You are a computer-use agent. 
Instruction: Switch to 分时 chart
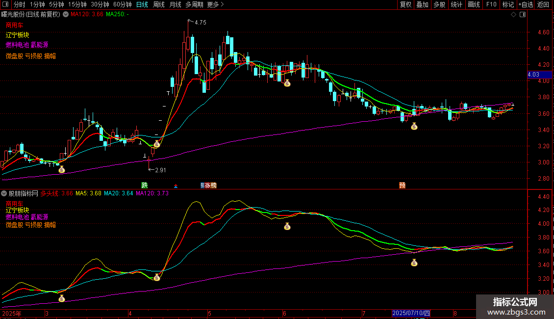pos(20,4)
